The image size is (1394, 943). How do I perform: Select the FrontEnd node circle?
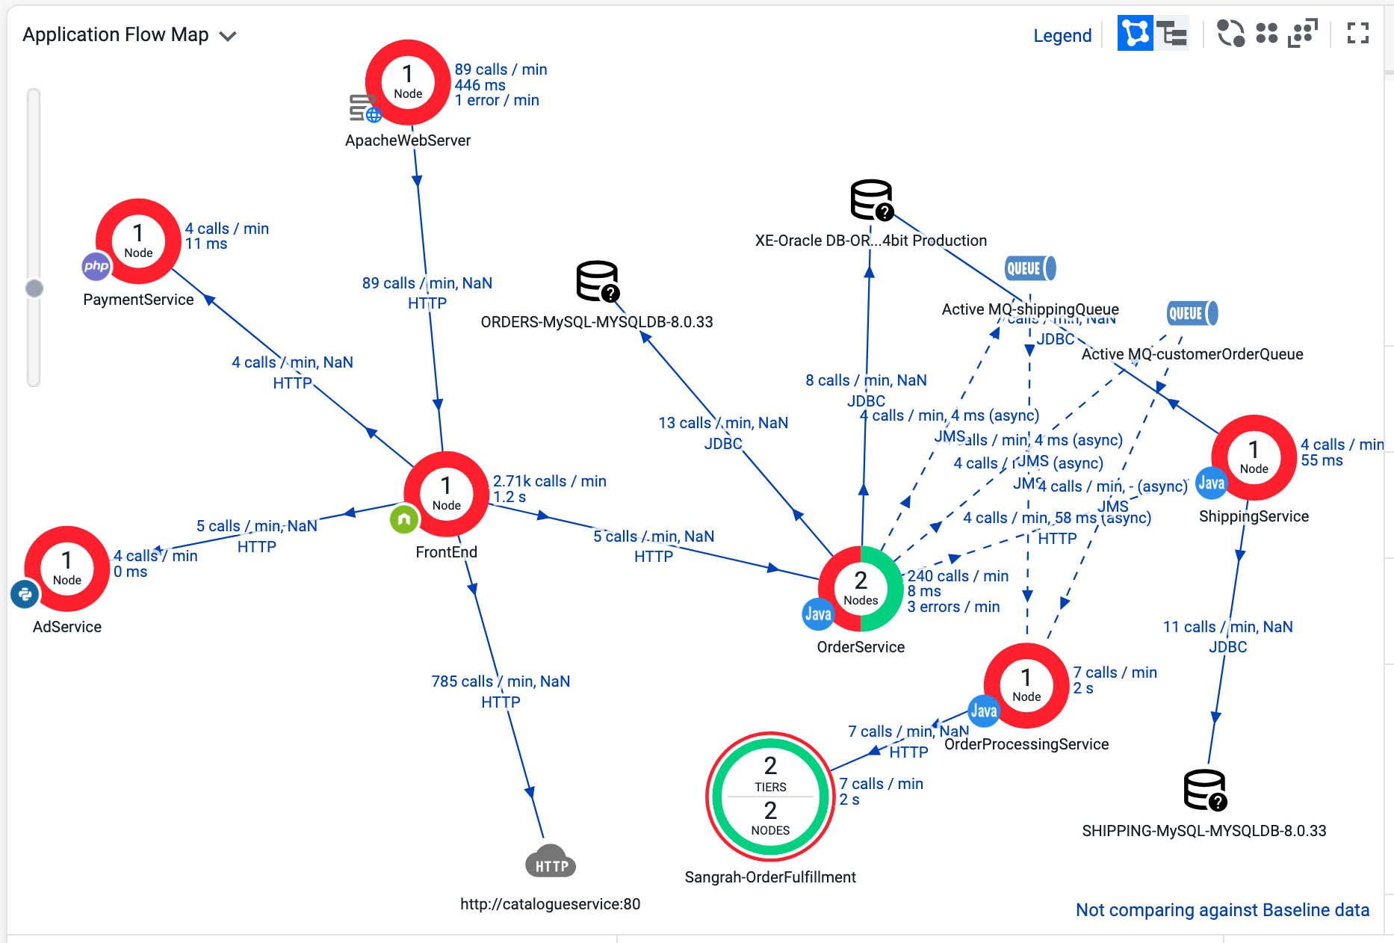tap(446, 494)
